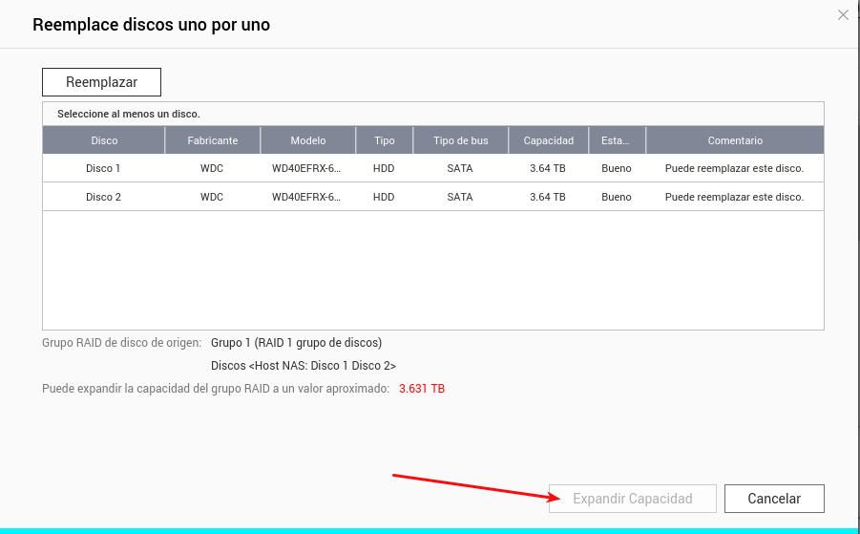Click the Expandir Capacidad button
Screen dimensions: 860x534
click(x=633, y=499)
